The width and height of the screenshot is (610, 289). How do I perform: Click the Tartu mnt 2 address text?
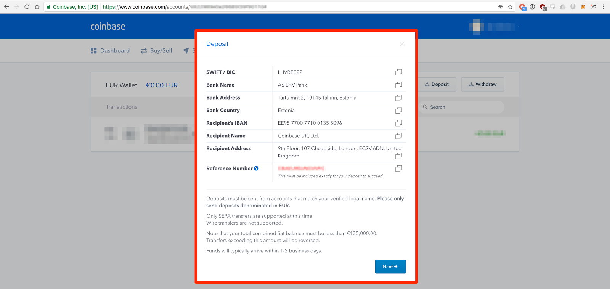317,98
